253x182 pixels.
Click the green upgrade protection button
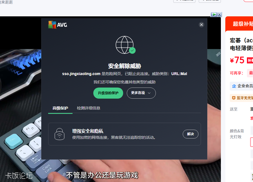(x=108, y=93)
